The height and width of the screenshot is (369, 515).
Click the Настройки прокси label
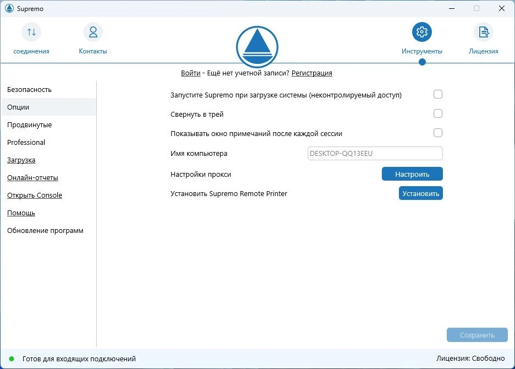tap(201, 174)
